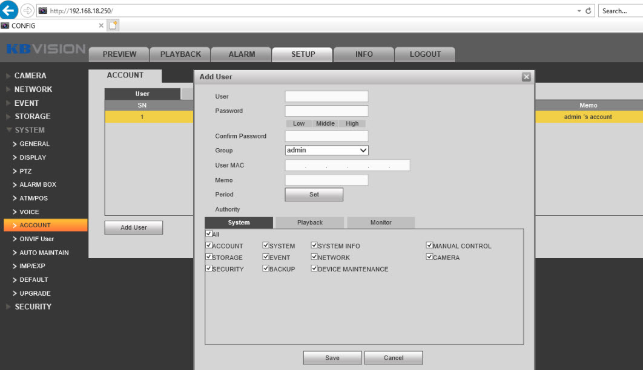Click the Period Set button
643x370 pixels.
coord(314,195)
